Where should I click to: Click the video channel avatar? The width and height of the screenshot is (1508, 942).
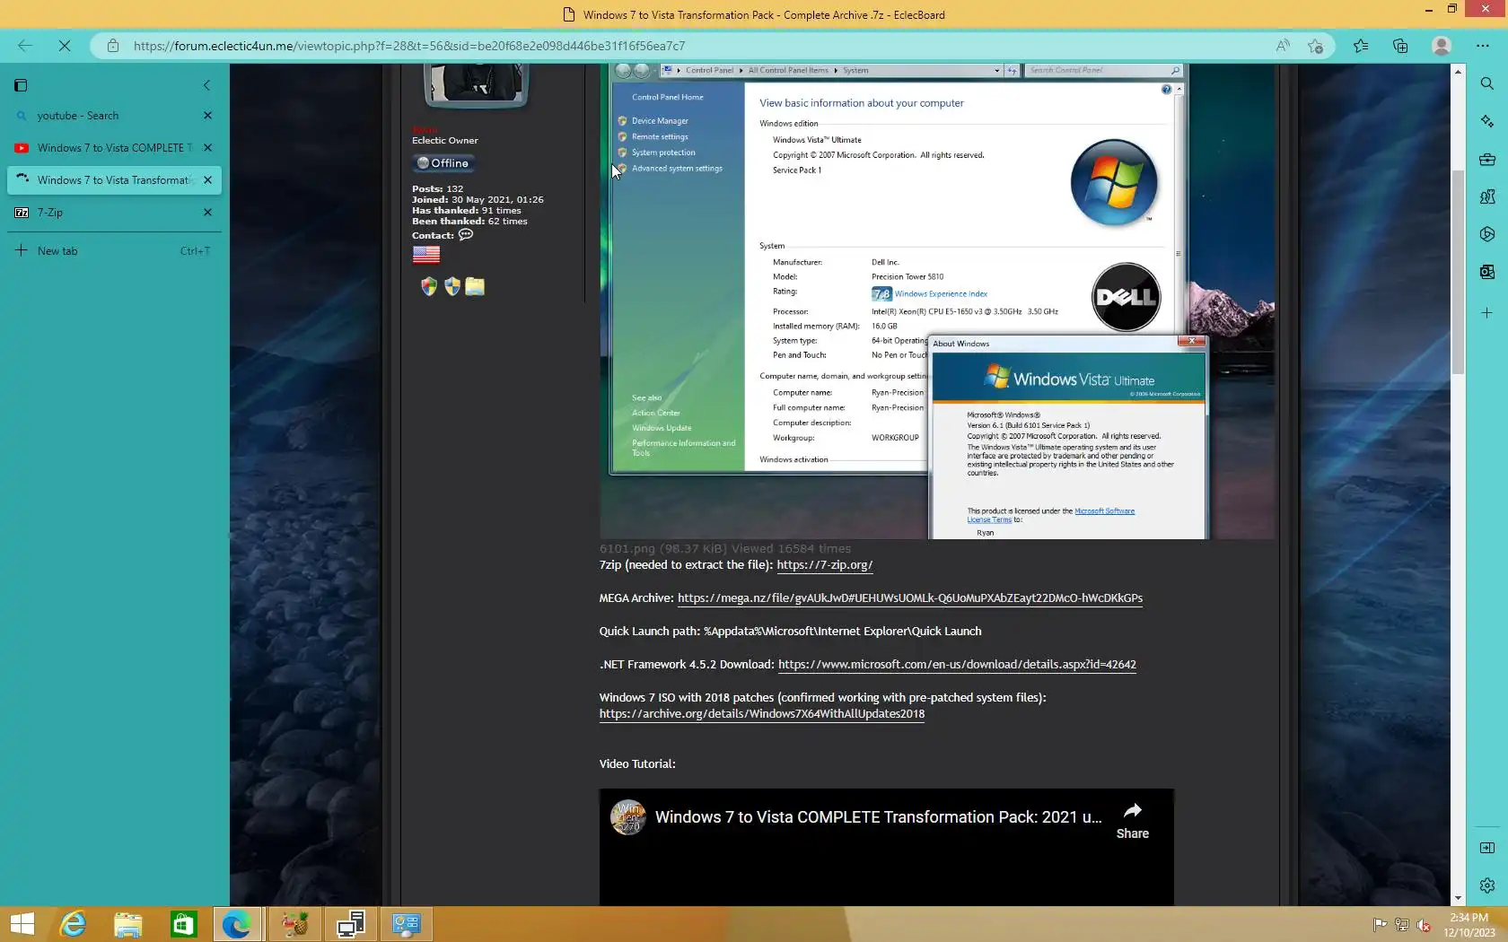628,817
